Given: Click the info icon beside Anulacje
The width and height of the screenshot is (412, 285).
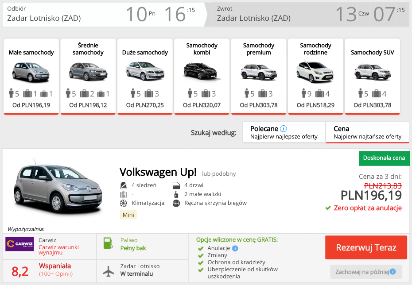Looking at the screenshot, I should pyautogui.click(x=235, y=248).
